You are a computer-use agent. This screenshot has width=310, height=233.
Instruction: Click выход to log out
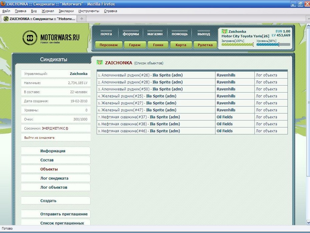click(x=204, y=34)
